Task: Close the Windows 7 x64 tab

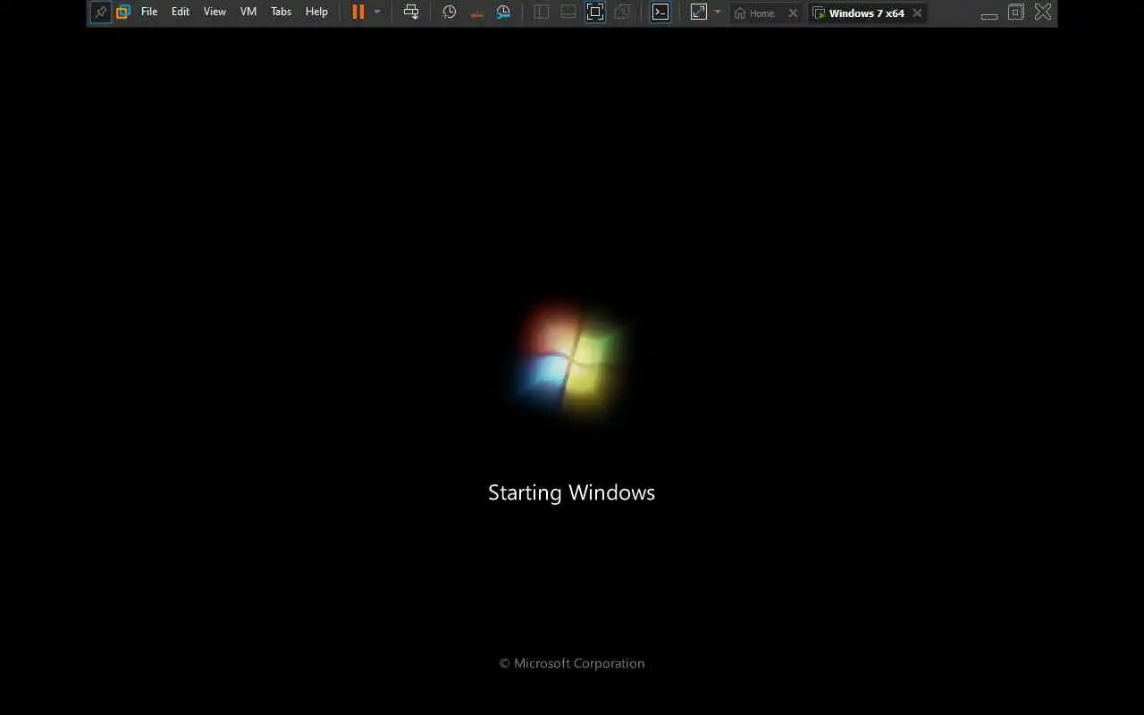Action: (x=917, y=13)
